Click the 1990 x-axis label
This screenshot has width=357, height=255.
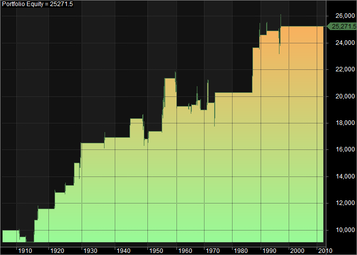[269, 251]
